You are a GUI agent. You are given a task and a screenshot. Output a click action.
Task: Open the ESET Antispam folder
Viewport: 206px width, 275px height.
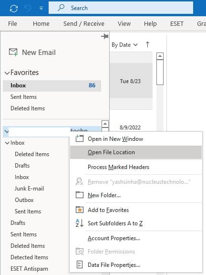click(x=29, y=269)
